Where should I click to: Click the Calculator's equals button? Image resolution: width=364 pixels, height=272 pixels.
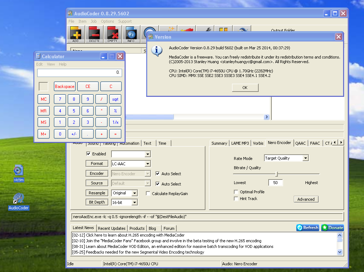[115, 134]
